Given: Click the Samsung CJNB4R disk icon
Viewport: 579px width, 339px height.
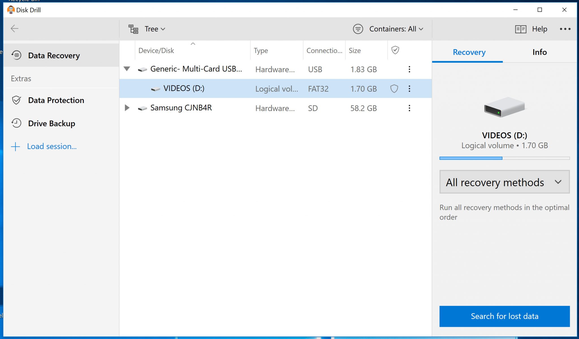Looking at the screenshot, I should pyautogui.click(x=142, y=108).
